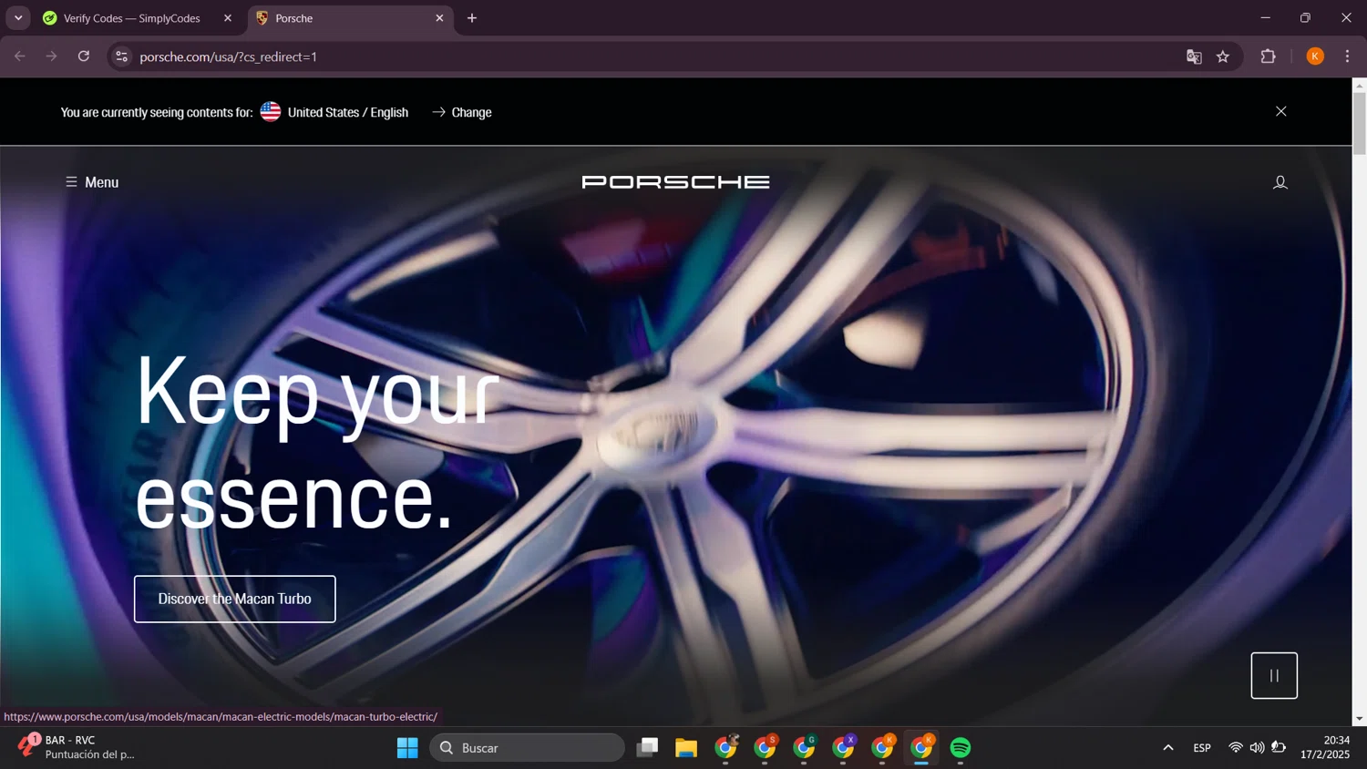This screenshot has height=769, width=1367.
Task: Click Change region link
Action: tap(462, 112)
